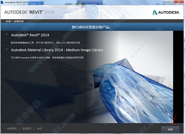185x134 pixels.
Task: Click the Material Library description text
Action: tap(47, 57)
